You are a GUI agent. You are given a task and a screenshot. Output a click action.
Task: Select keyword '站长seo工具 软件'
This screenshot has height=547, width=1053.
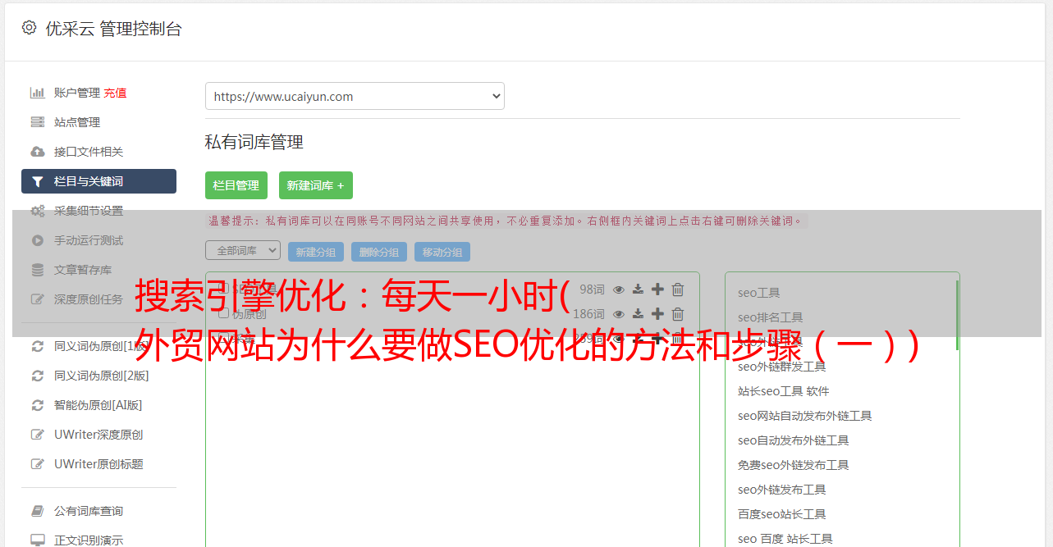(x=784, y=391)
